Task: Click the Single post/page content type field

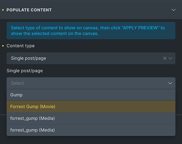Action: coord(91,58)
